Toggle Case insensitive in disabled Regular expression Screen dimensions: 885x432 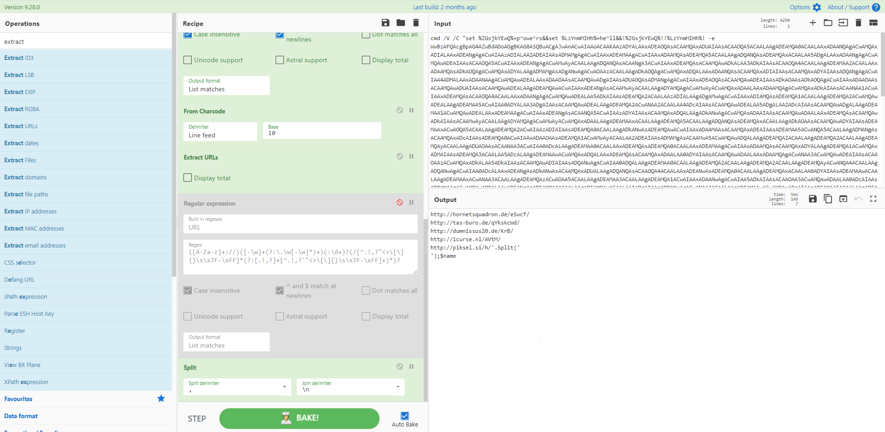point(188,290)
